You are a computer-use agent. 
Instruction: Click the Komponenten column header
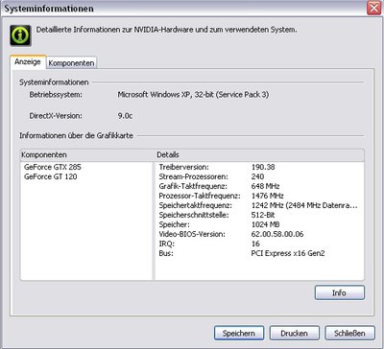pos(87,155)
